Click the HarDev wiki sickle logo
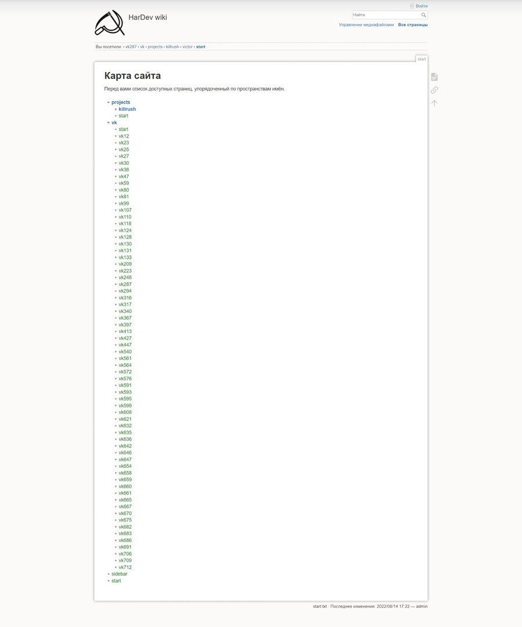Image resolution: width=522 pixels, height=627 pixels. pyautogui.click(x=110, y=23)
